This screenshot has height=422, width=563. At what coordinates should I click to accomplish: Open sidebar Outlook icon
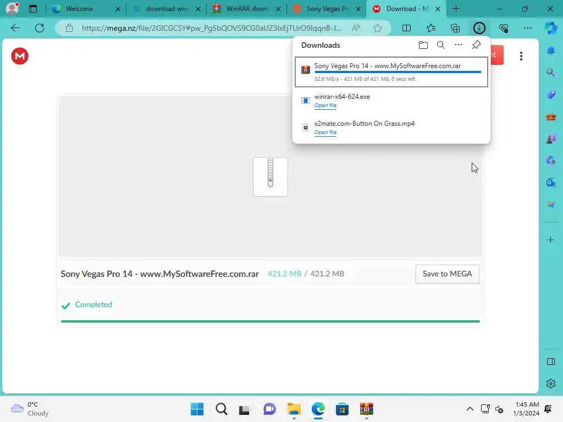click(551, 182)
